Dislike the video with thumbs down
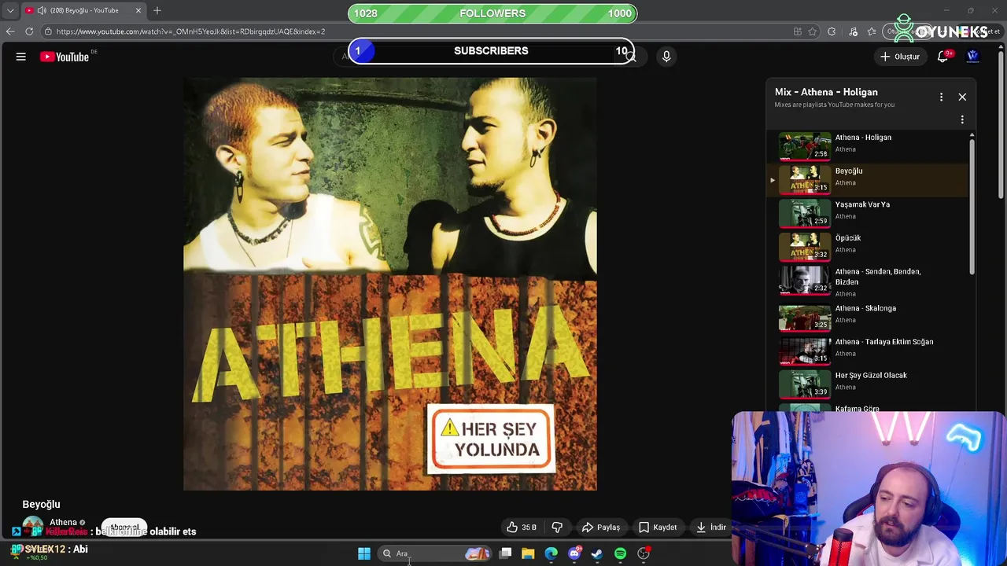 557,527
